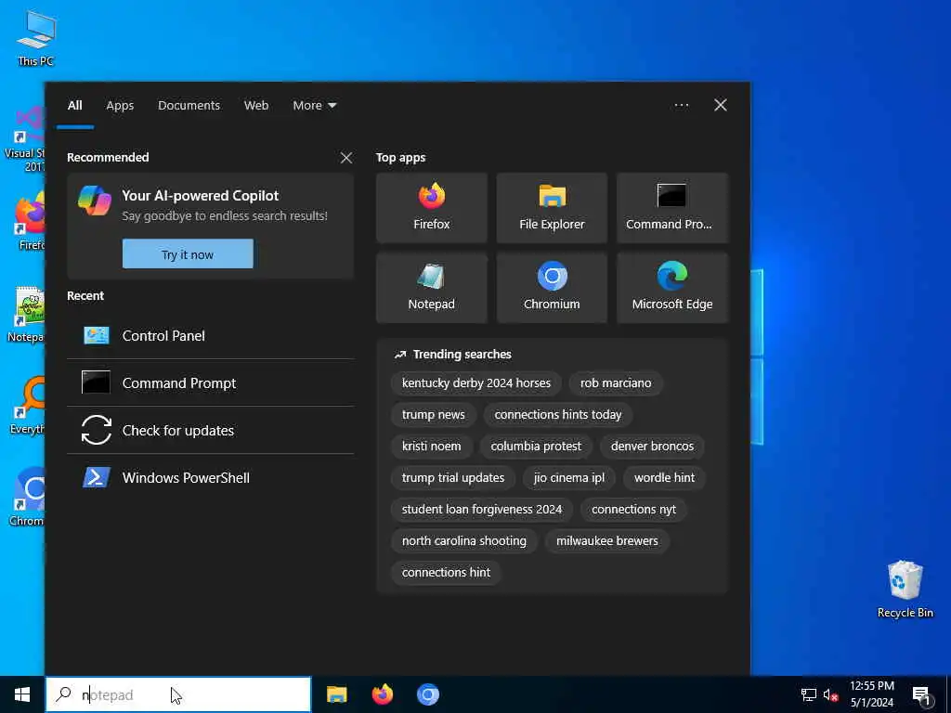
Task: Click the denver broncos chip
Action: pos(652,447)
